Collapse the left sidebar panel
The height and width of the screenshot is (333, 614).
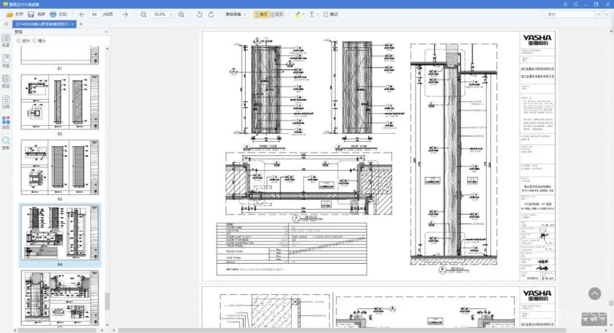click(6, 24)
